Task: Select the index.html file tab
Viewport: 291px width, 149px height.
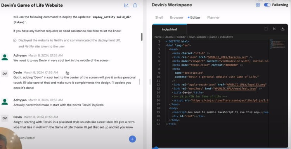Action: [x=170, y=29]
